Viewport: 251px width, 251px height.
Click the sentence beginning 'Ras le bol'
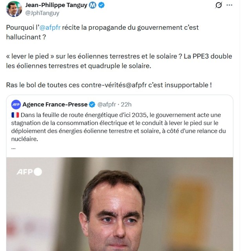[x=109, y=85]
